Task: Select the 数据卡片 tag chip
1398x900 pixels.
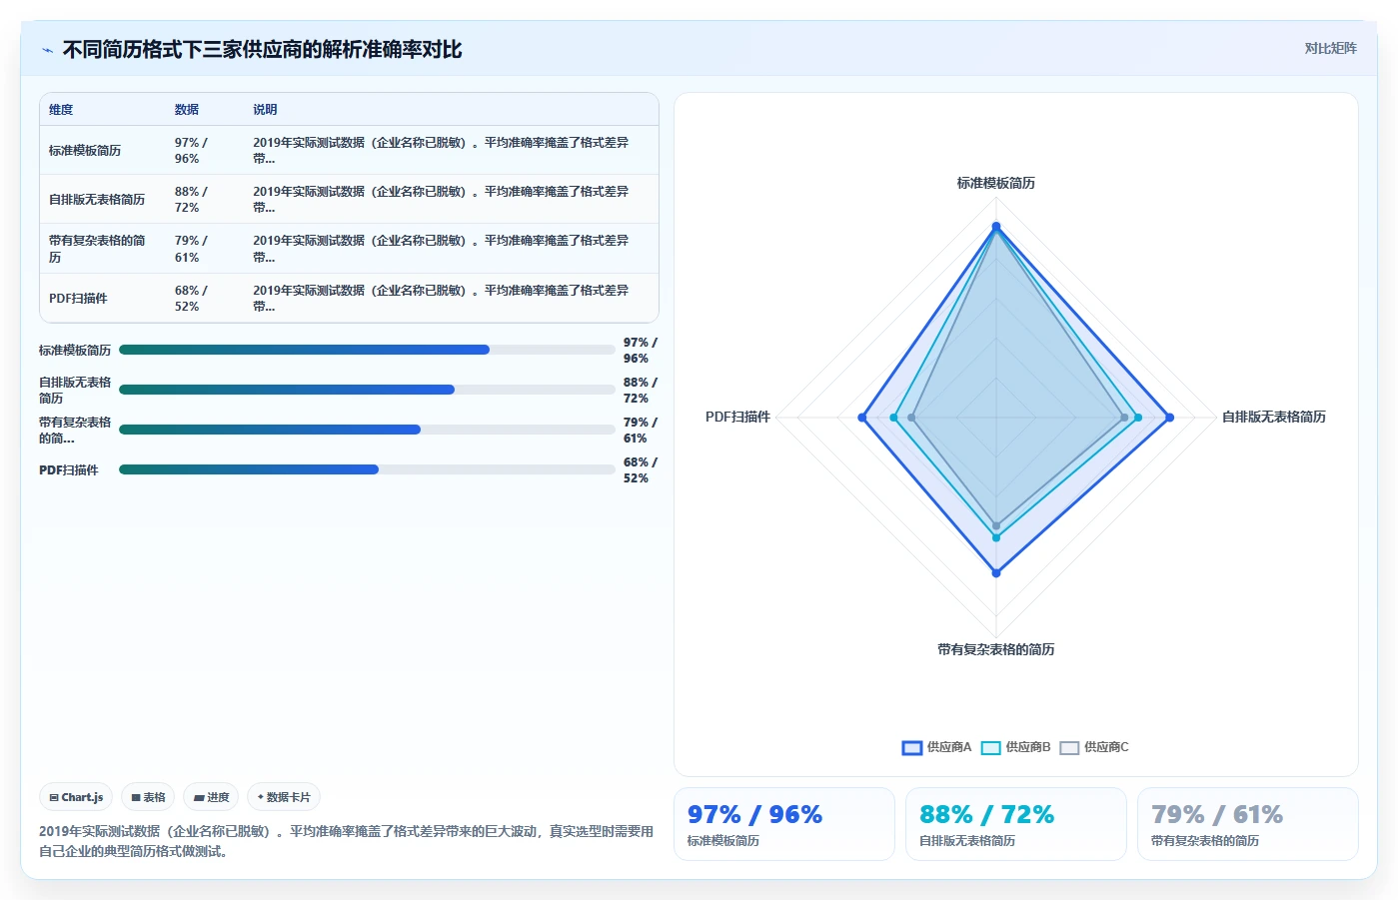Action: click(x=284, y=797)
